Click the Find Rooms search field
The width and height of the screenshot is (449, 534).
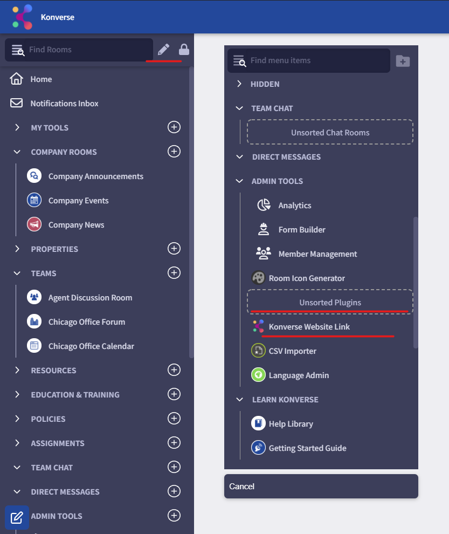tap(79, 50)
